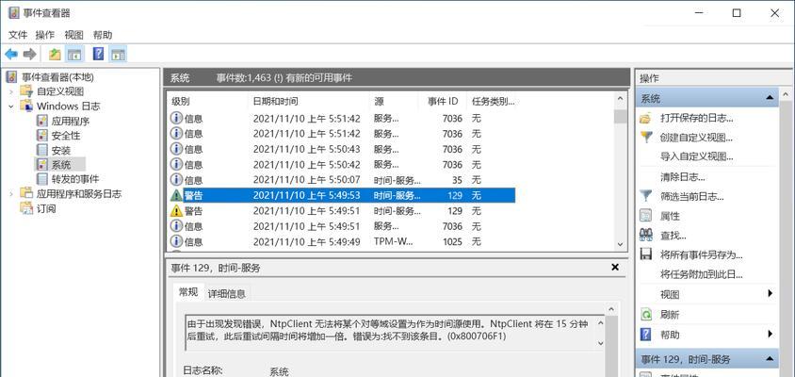Click the 打开保存的日志 folder icon

[646, 119]
